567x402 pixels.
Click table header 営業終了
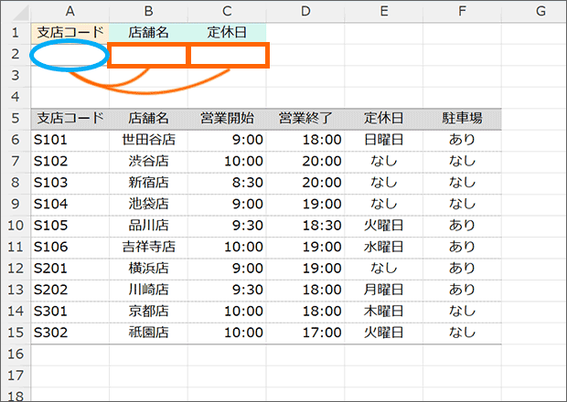pyautogui.click(x=305, y=119)
